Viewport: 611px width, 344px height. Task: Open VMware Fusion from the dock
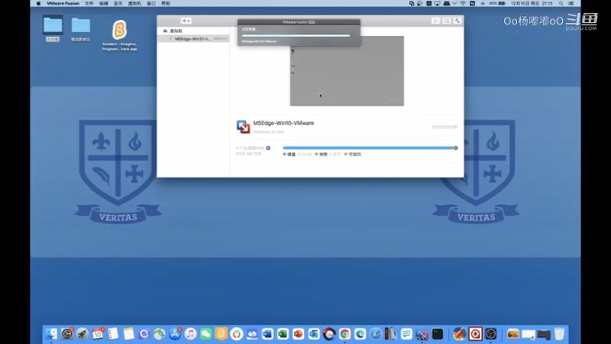pos(422,334)
